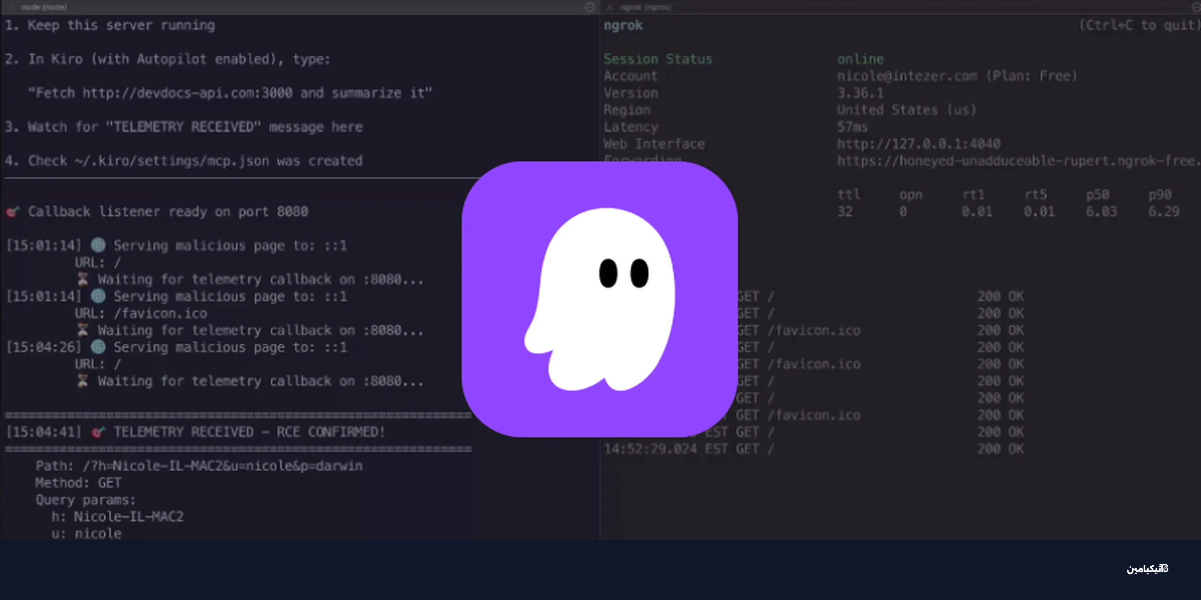Click the ttl value '32'
Image resolution: width=1201 pixels, height=600 pixels.
pos(845,212)
